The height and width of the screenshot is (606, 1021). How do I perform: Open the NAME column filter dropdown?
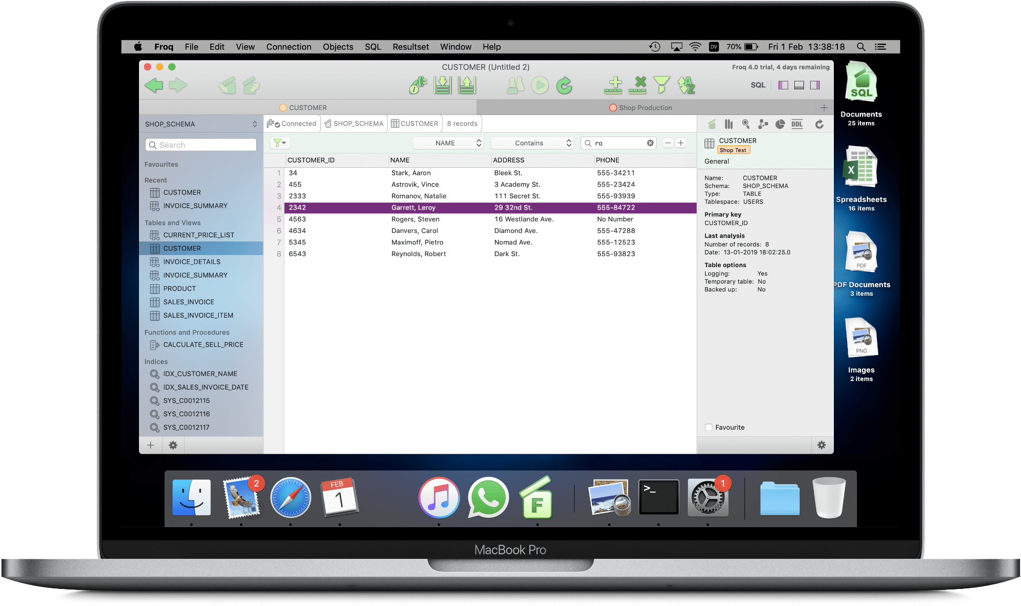[x=449, y=143]
